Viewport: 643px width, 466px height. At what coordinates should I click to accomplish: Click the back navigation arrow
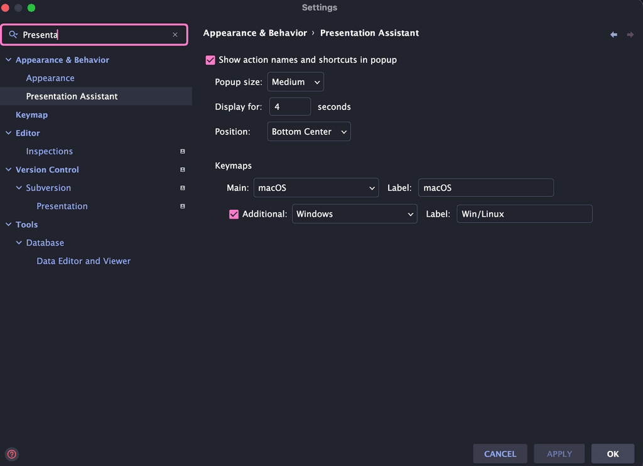coord(613,35)
